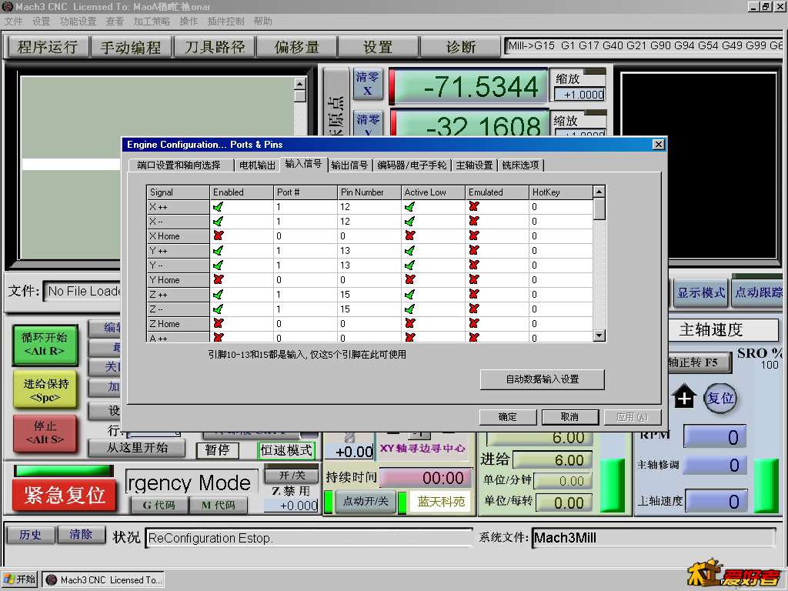Open 主轴设置 tab
Screen dimensions: 788x591
coord(474,165)
